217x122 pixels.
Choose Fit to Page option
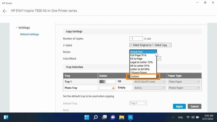pos(143,59)
